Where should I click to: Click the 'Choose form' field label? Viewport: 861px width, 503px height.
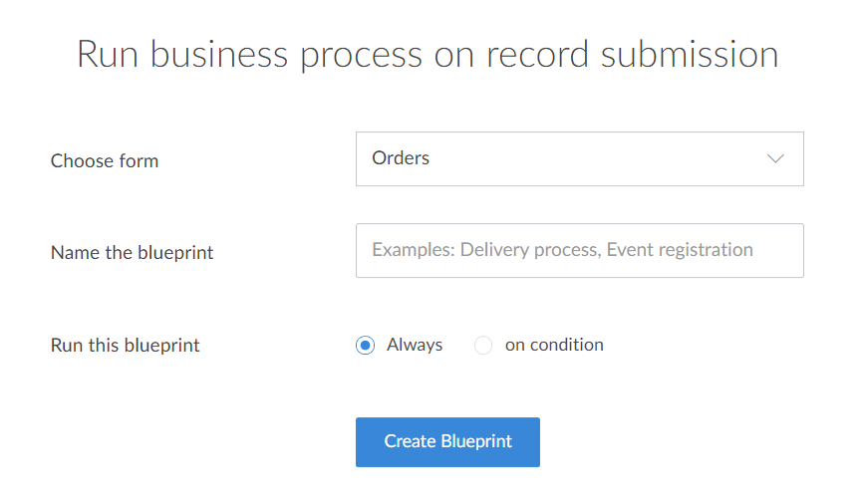click(105, 160)
